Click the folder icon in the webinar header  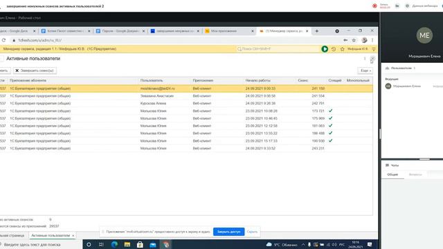(x=397, y=6)
